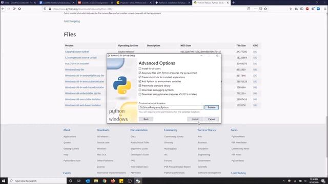Click the padlock site info icon
Screen dimensions: 328x184
pos(50,9)
